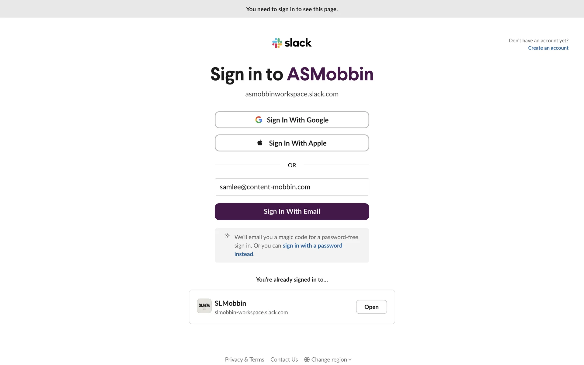Open Privacy & Terms footer link
This screenshot has height=365, width=584.
coord(244,360)
